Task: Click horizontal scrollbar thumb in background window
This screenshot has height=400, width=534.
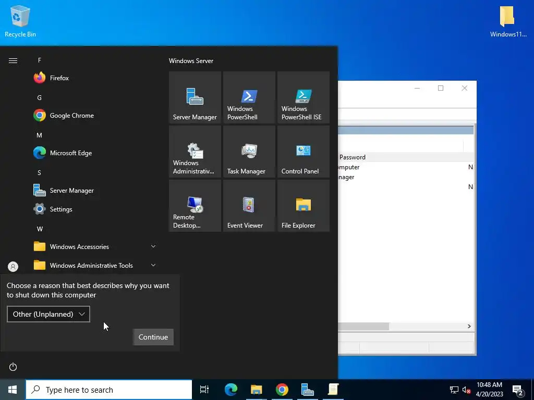Action: [x=363, y=326]
